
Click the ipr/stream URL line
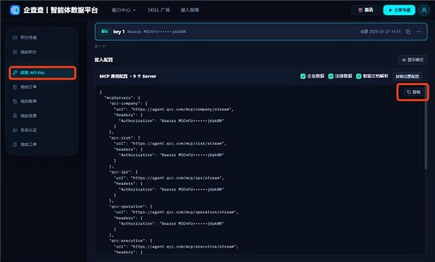click(169, 178)
